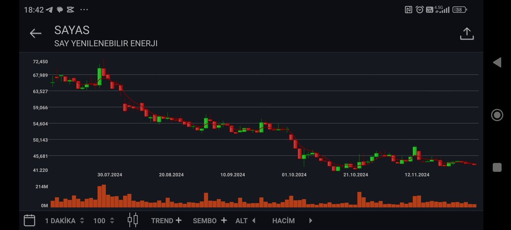Screen dimensions: 511x230
Task: Tap the 12.11.2024 date marker
Action: [x=417, y=175]
